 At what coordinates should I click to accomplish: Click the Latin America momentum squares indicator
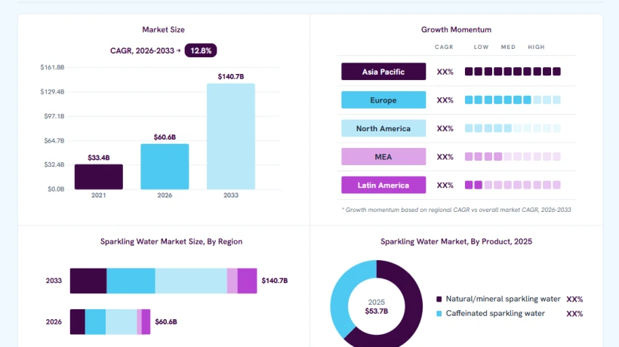tap(513, 185)
